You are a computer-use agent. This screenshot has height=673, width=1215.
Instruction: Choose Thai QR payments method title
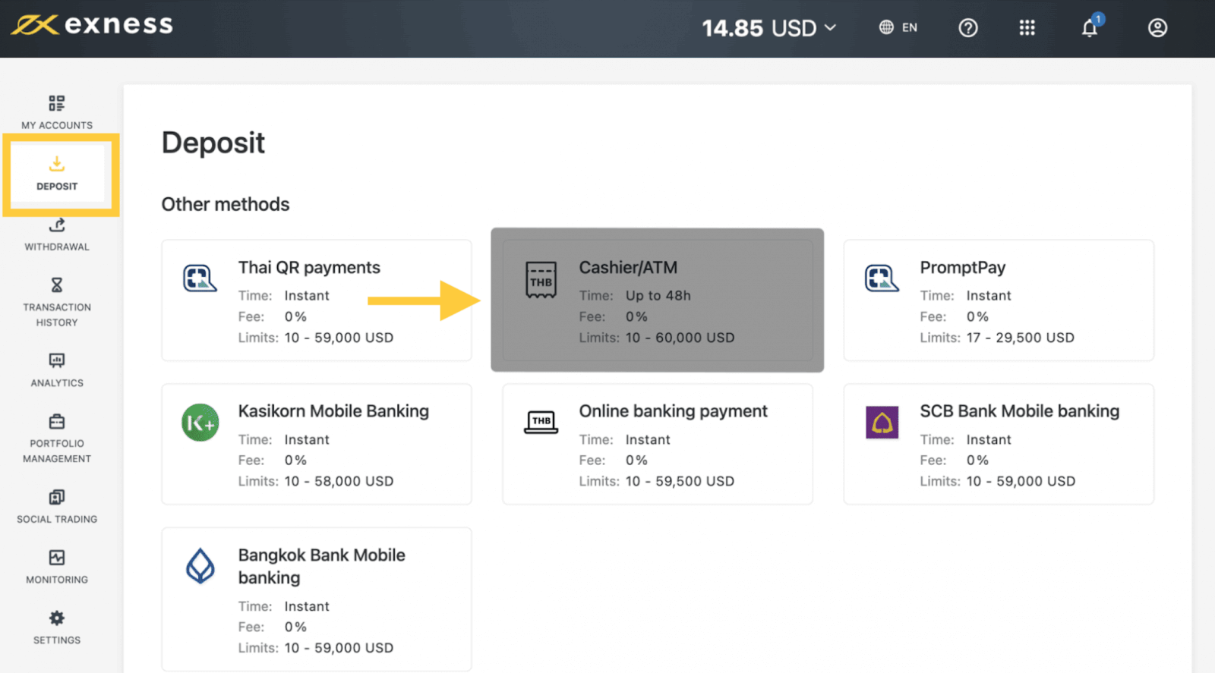point(309,267)
